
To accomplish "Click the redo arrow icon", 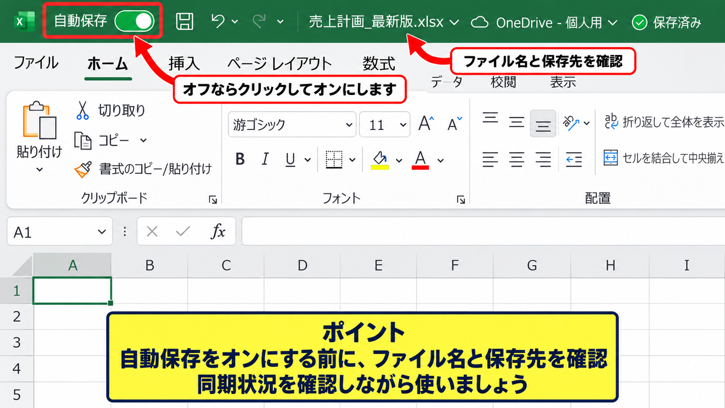I will click(259, 21).
